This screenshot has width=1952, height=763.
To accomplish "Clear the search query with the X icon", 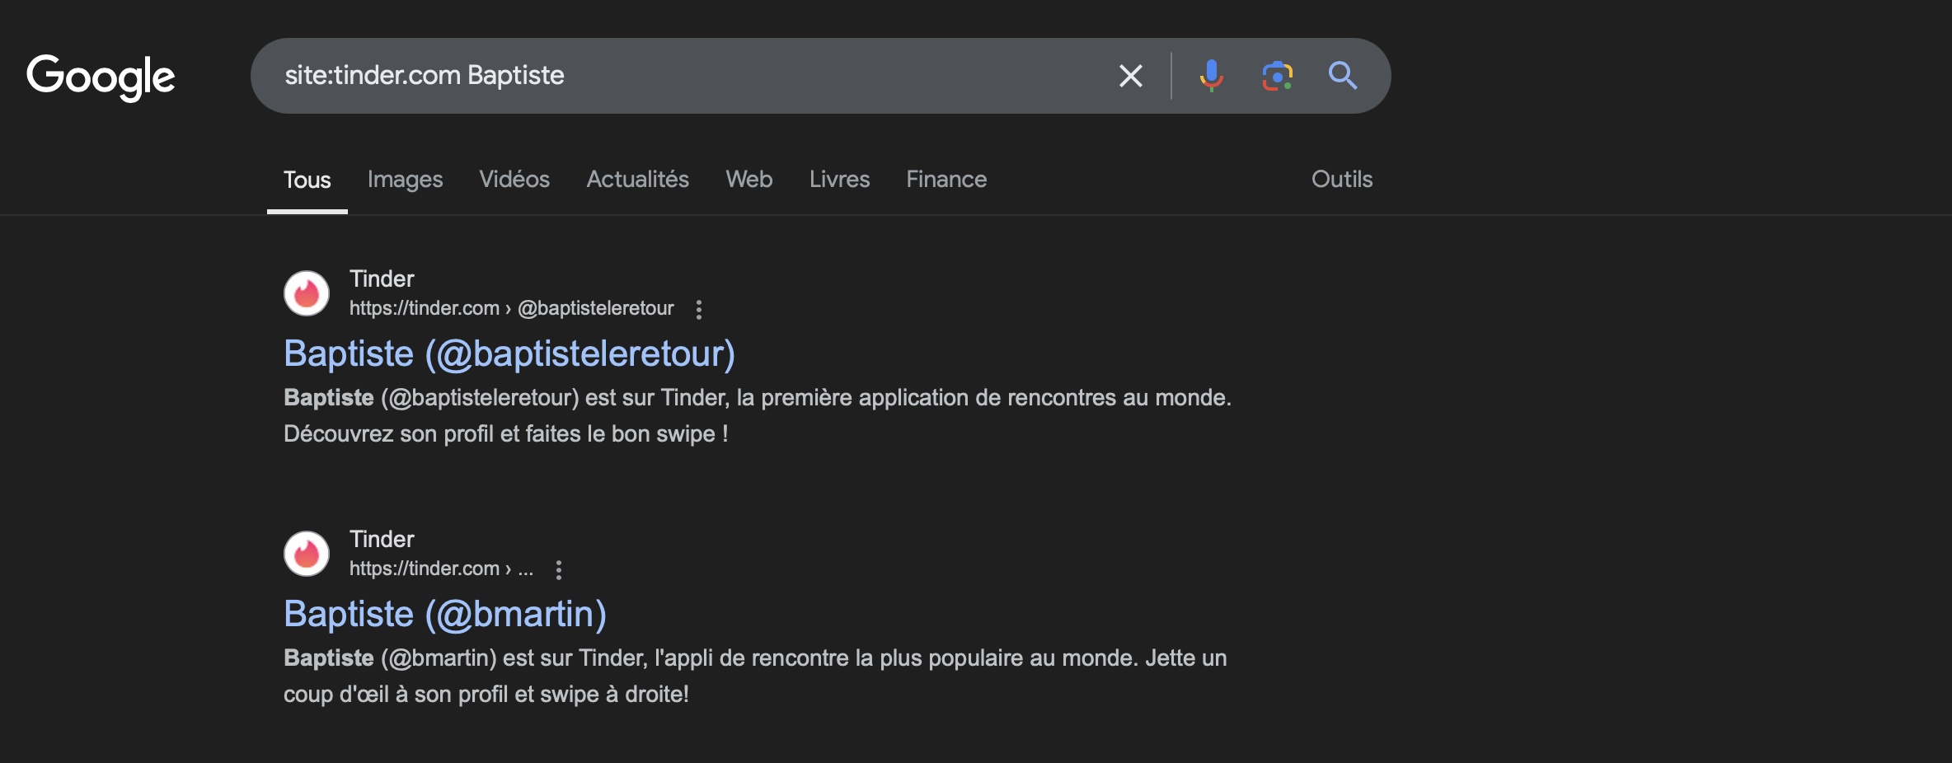I will point(1130,76).
